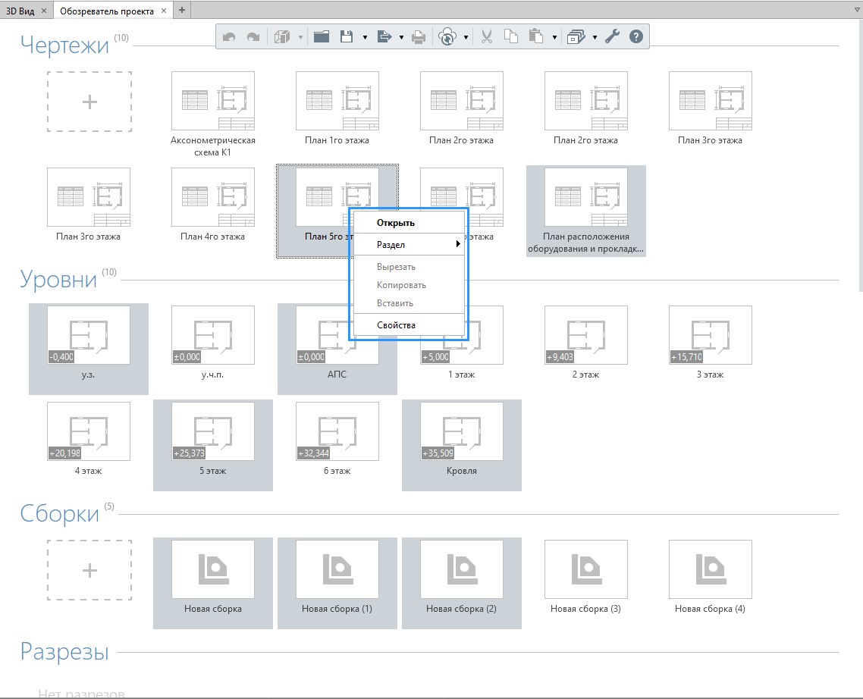Expand the dropdown arrow next to Export
Viewport: 863px width, 699px height.
(x=401, y=37)
